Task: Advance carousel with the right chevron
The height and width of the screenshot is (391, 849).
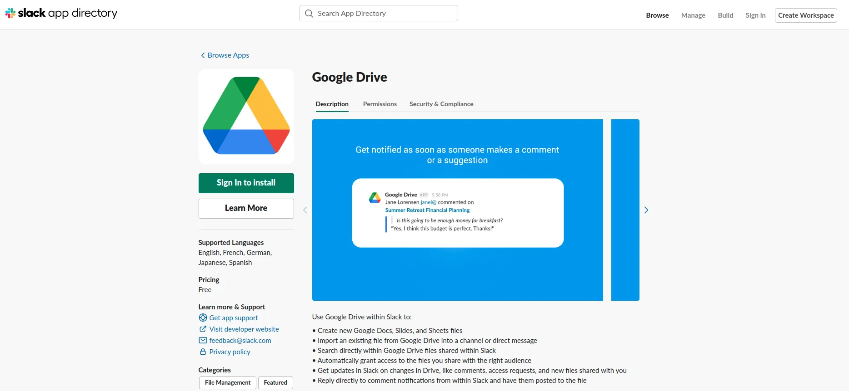Action: 646,210
